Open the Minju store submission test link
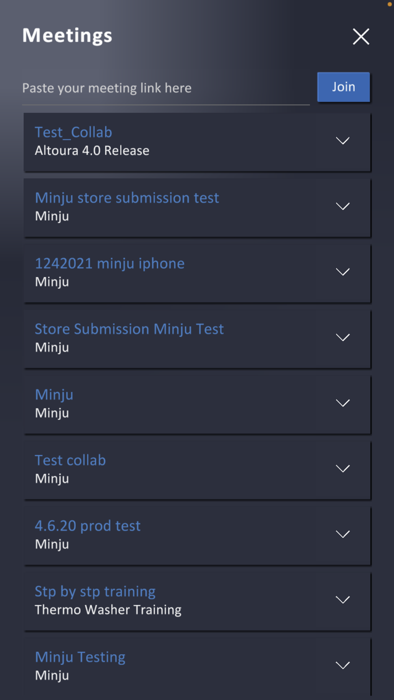Viewport: 394px width, 700px height. click(127, 198)
